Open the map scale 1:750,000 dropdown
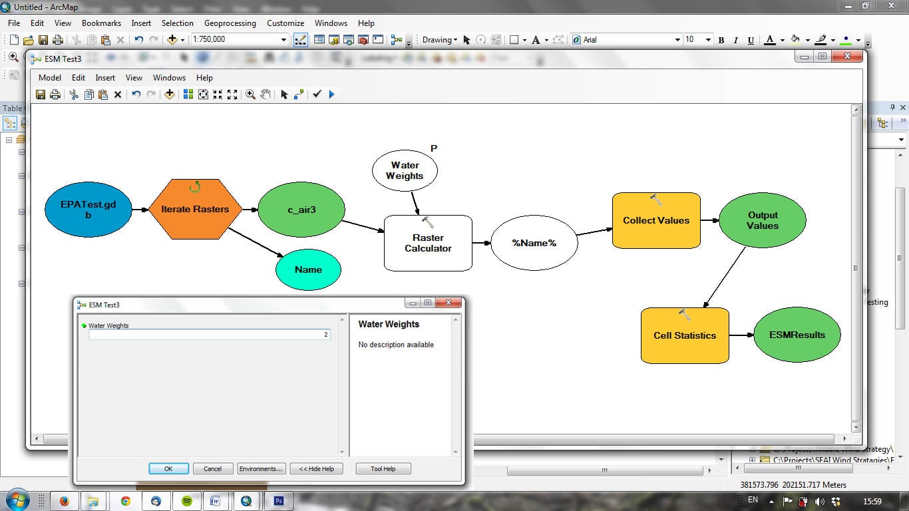This screenshot has width=909, height=511. 283,40
